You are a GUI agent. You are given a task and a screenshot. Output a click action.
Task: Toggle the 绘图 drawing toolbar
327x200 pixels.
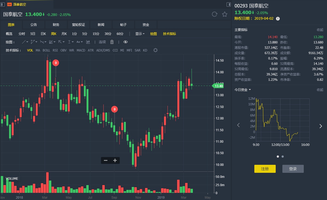coord(153,34)
